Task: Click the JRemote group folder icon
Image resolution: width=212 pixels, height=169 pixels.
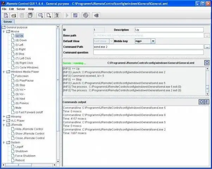Action: [8, 125]
